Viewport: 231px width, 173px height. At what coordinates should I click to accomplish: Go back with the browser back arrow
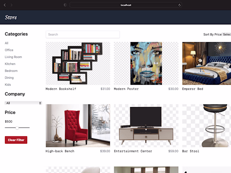pos(5,5)
